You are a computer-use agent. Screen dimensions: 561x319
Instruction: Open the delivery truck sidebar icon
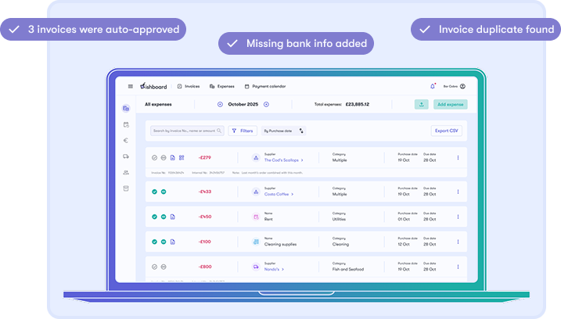tap(126, 156)
